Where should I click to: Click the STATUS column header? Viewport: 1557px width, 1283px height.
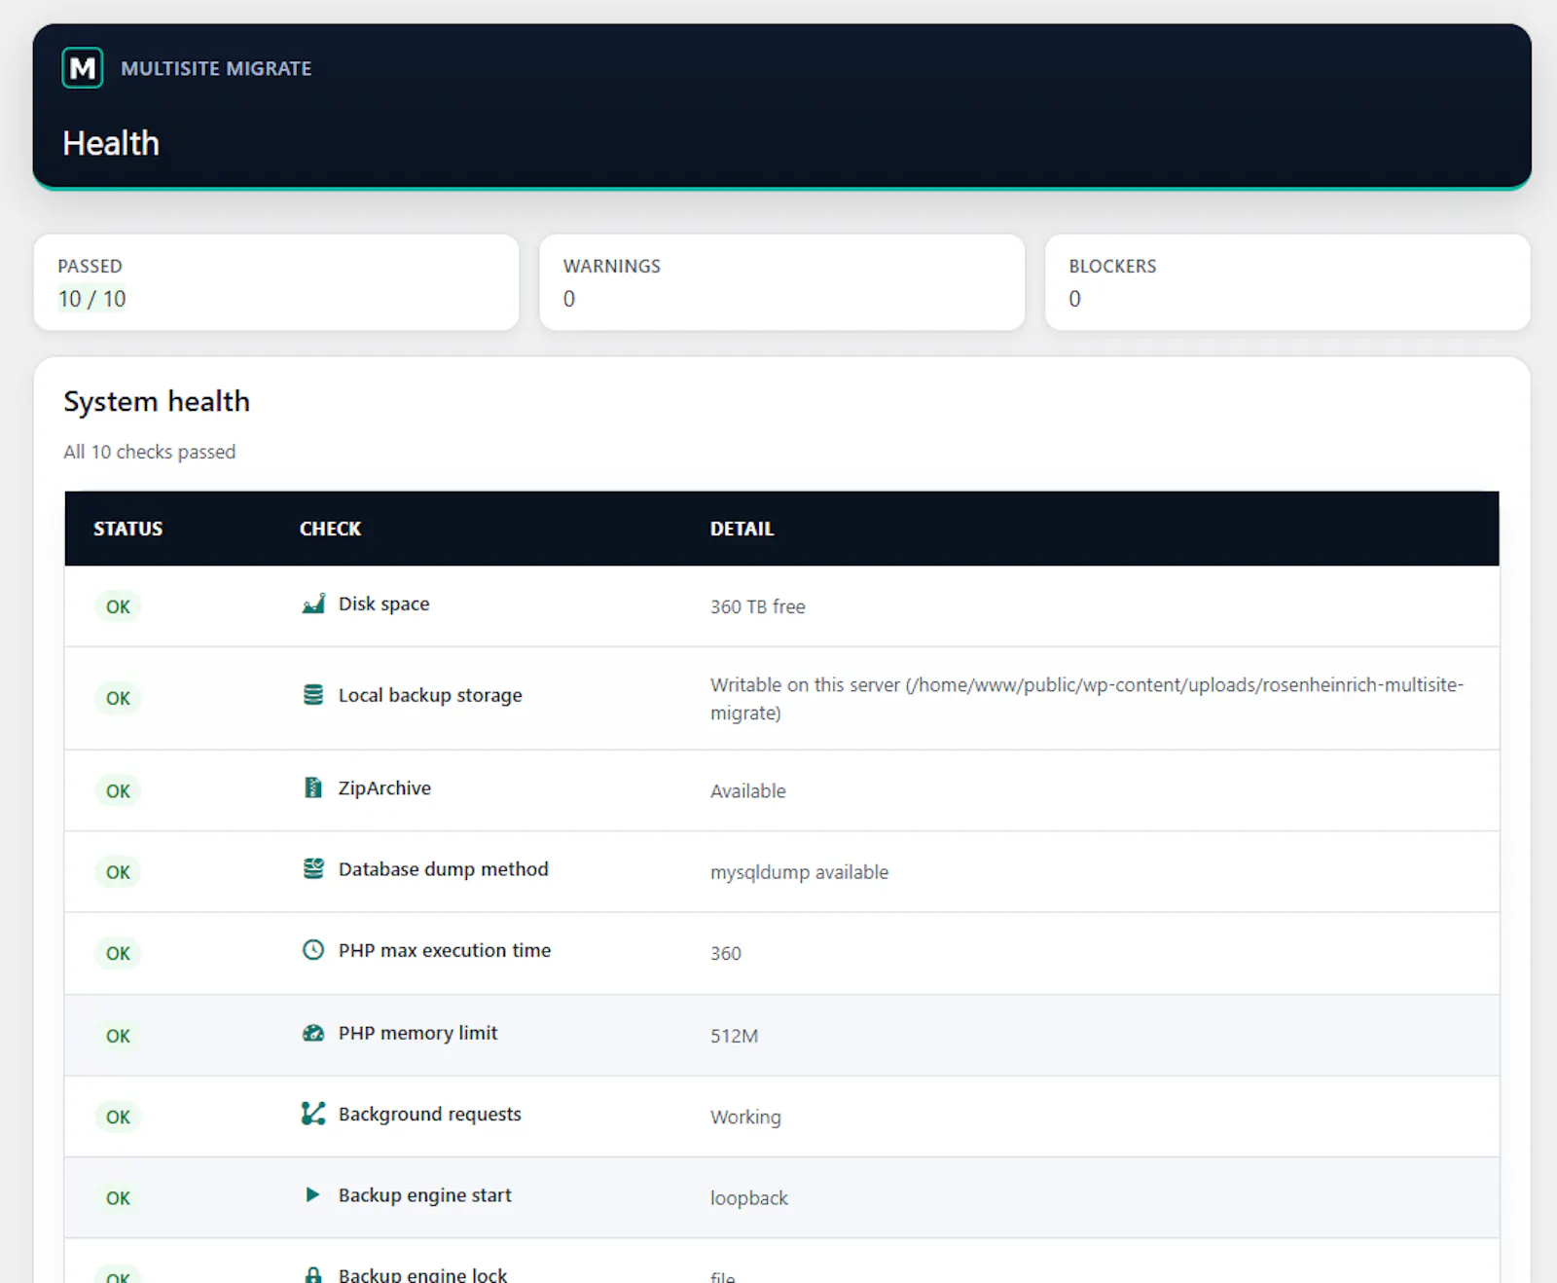click(x=128, y=529)
